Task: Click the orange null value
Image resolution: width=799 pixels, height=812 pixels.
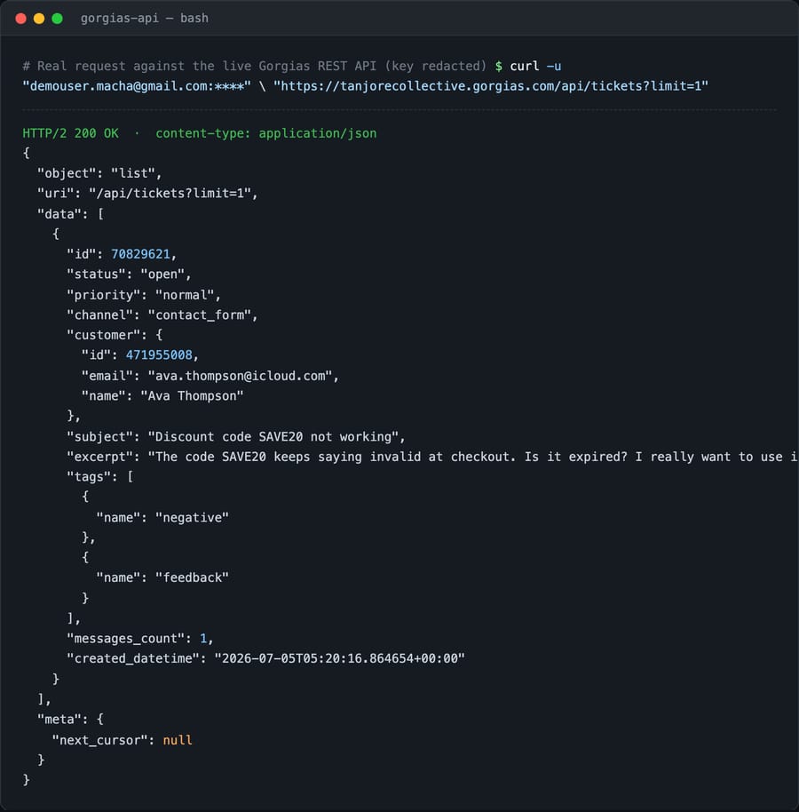Action: [178, 741]
